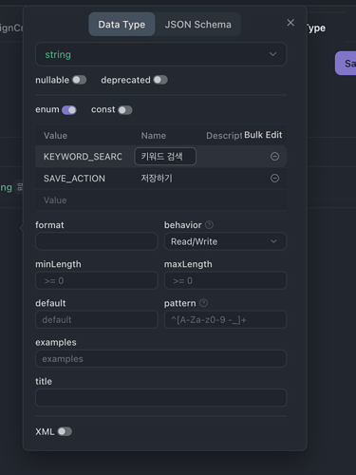356x475 pixels.
Task: Remove the KEYWORD_SEARCH enum row
Action: pyautogui.click(x=274, y=156)
